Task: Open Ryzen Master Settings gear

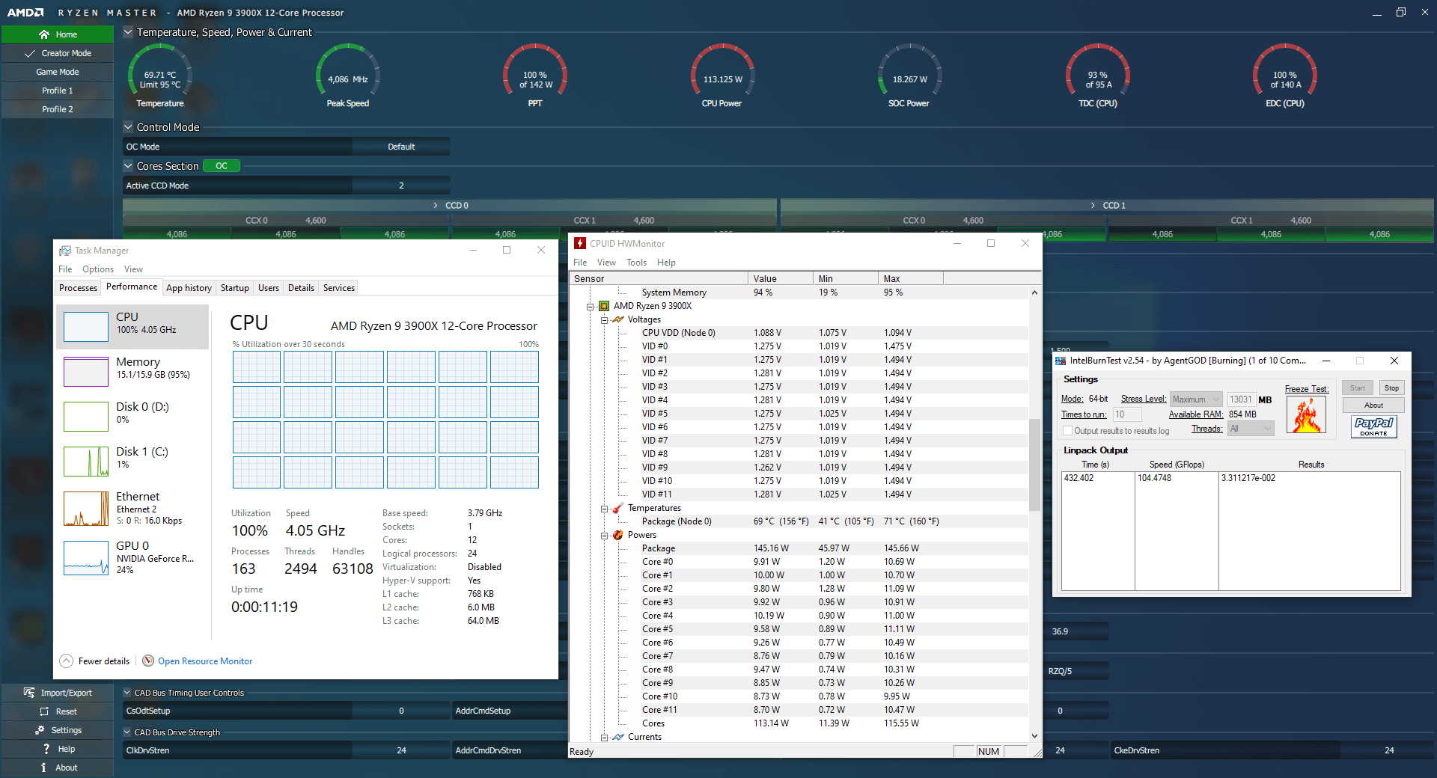Action: tap(40, 730)
